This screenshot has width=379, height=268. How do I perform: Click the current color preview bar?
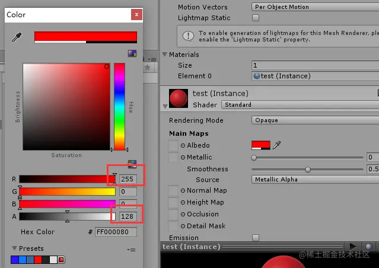[x=85, y=37]
